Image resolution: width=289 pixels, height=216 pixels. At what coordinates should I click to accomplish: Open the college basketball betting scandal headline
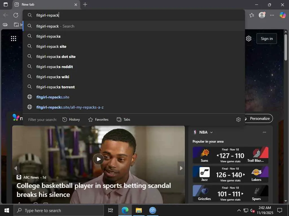pos(94,190)
